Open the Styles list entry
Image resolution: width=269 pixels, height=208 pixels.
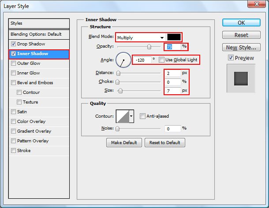39,23
